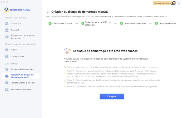182x118 pixels.
Task: Click the green check for Sélectionner Mac OS
Action: 50,23
